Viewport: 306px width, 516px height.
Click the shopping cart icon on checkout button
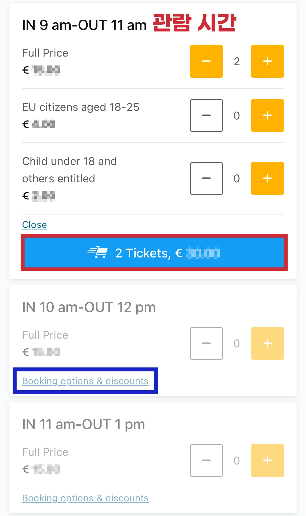click(x=98, y=252)
